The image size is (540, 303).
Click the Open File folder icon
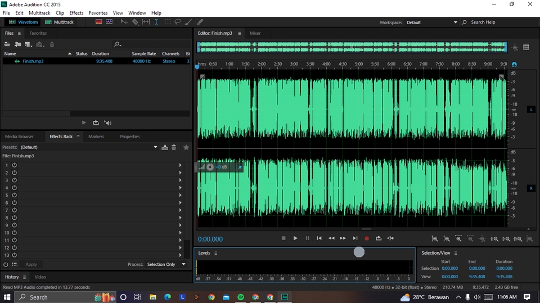[8, 44]
